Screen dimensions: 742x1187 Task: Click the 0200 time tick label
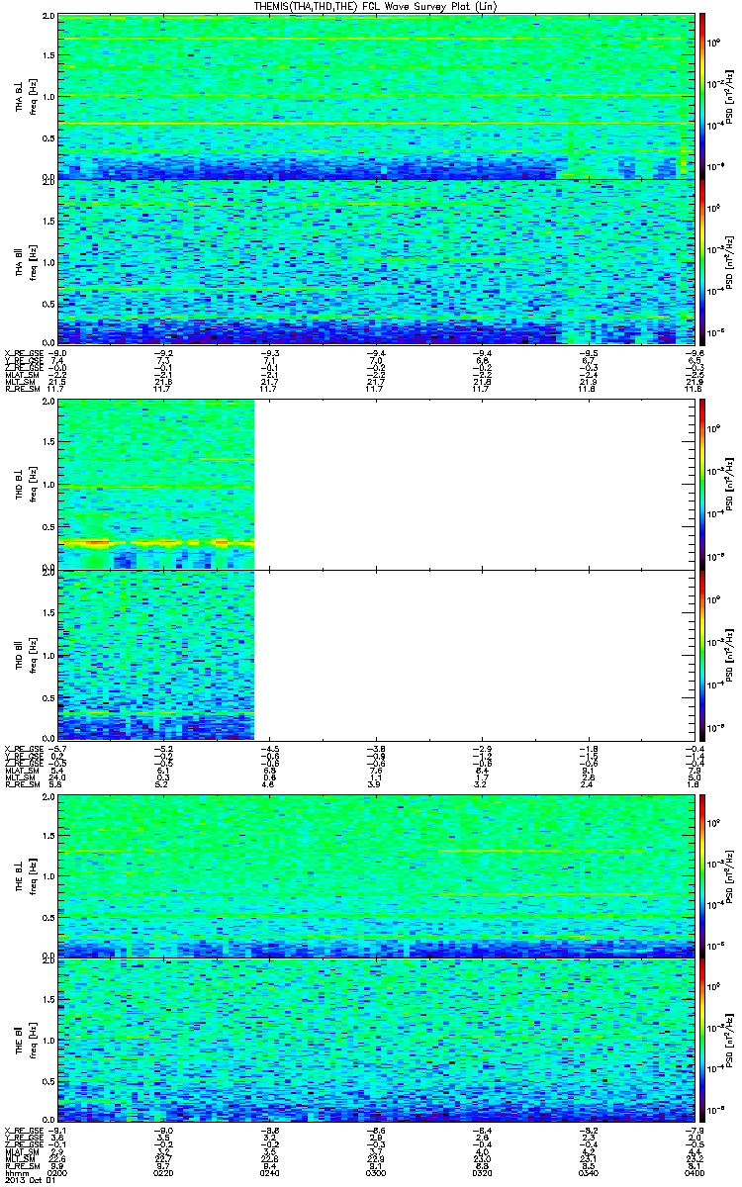point(57,1172)
